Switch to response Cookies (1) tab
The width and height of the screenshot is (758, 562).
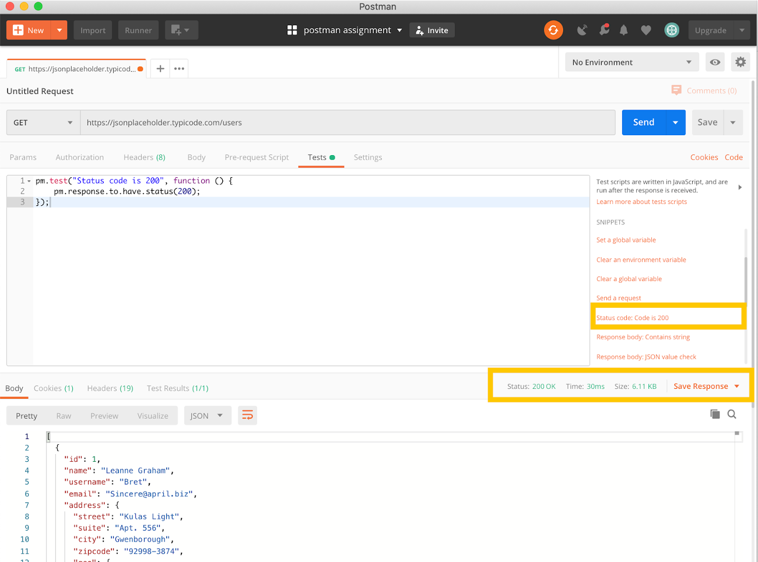(x=54, y=388)
